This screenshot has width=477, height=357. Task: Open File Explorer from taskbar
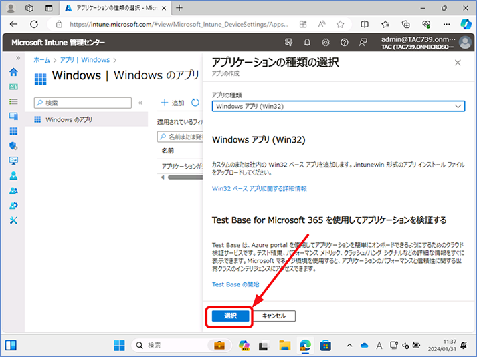tap(285, 346)
